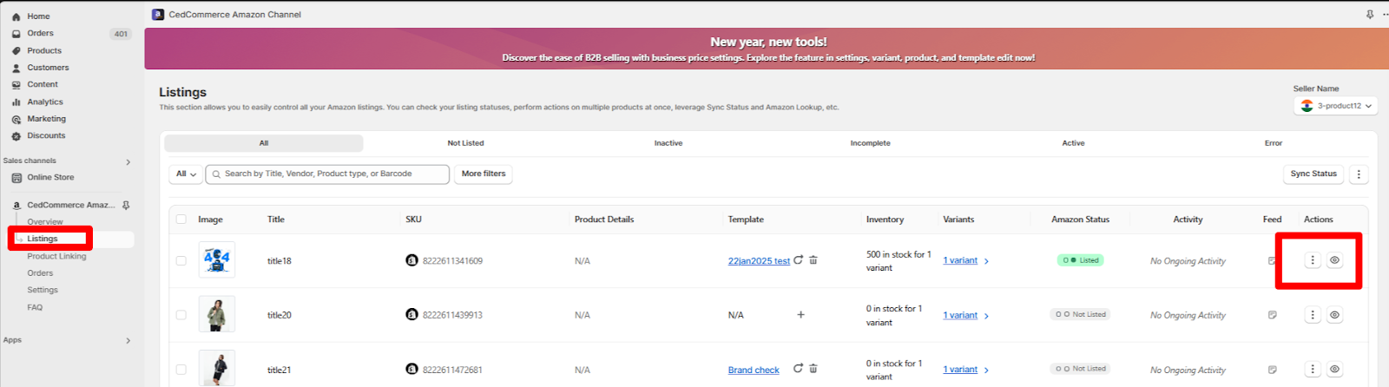Expand variants arrow in title20 row

click(987, 316)
